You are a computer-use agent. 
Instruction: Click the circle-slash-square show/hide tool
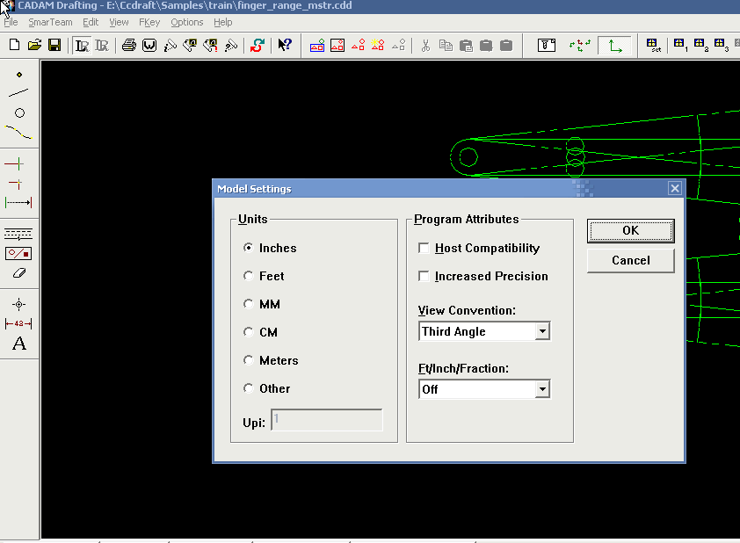(18, 254)
